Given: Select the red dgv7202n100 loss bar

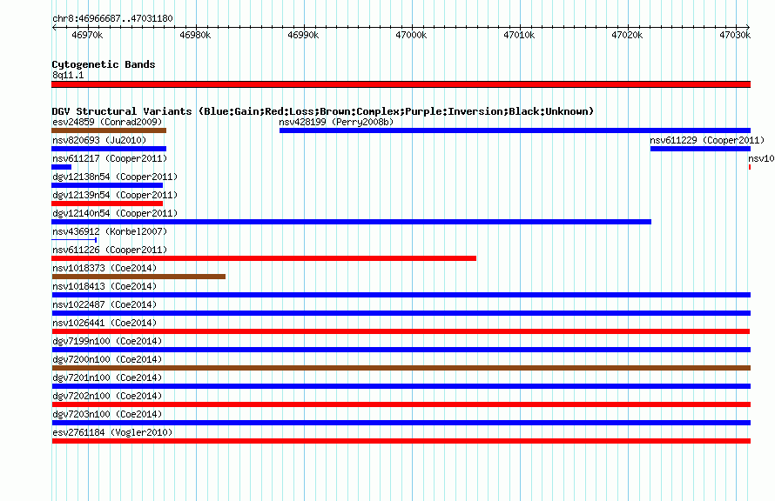Looking at the screenshot, I should click(401, 404).
